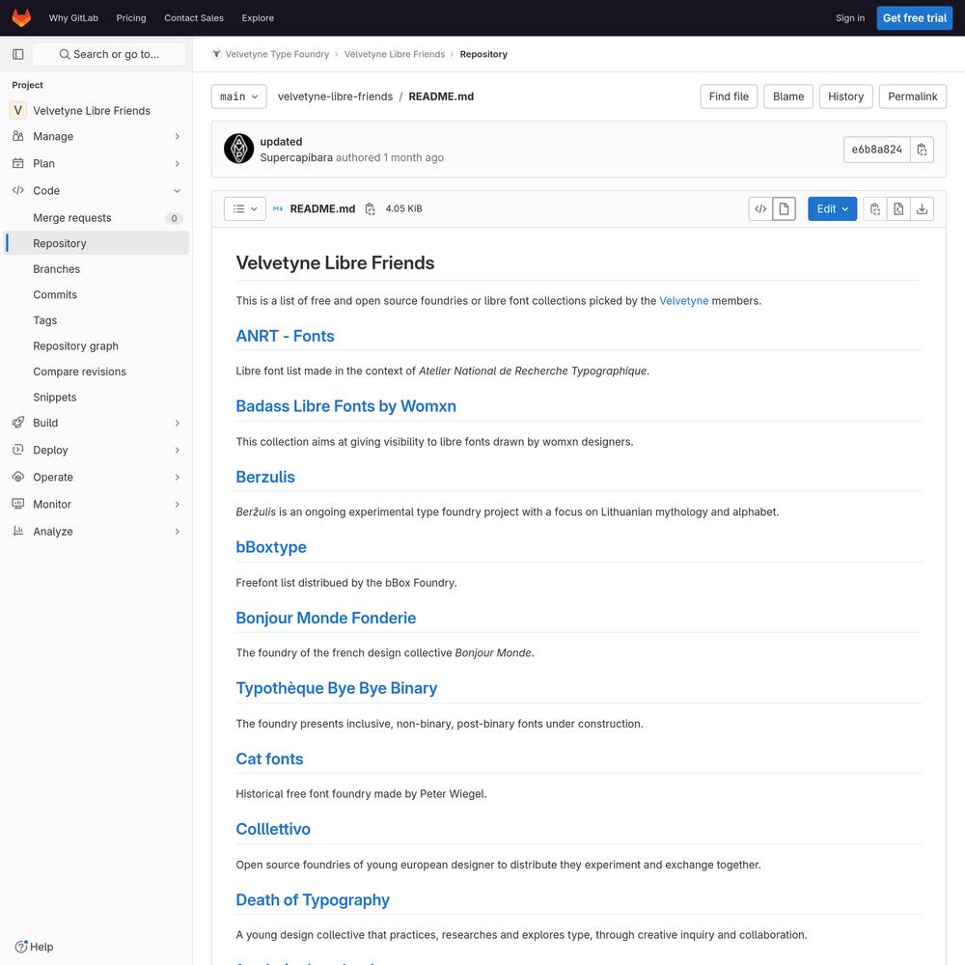
Task: Copy commit SHA e6b8a824 to clipboard
Action: tap(922, 150)
